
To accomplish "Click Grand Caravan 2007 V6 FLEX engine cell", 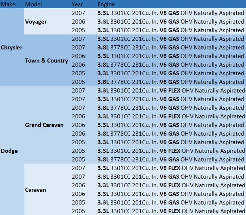I will click(x=170, y=91).
